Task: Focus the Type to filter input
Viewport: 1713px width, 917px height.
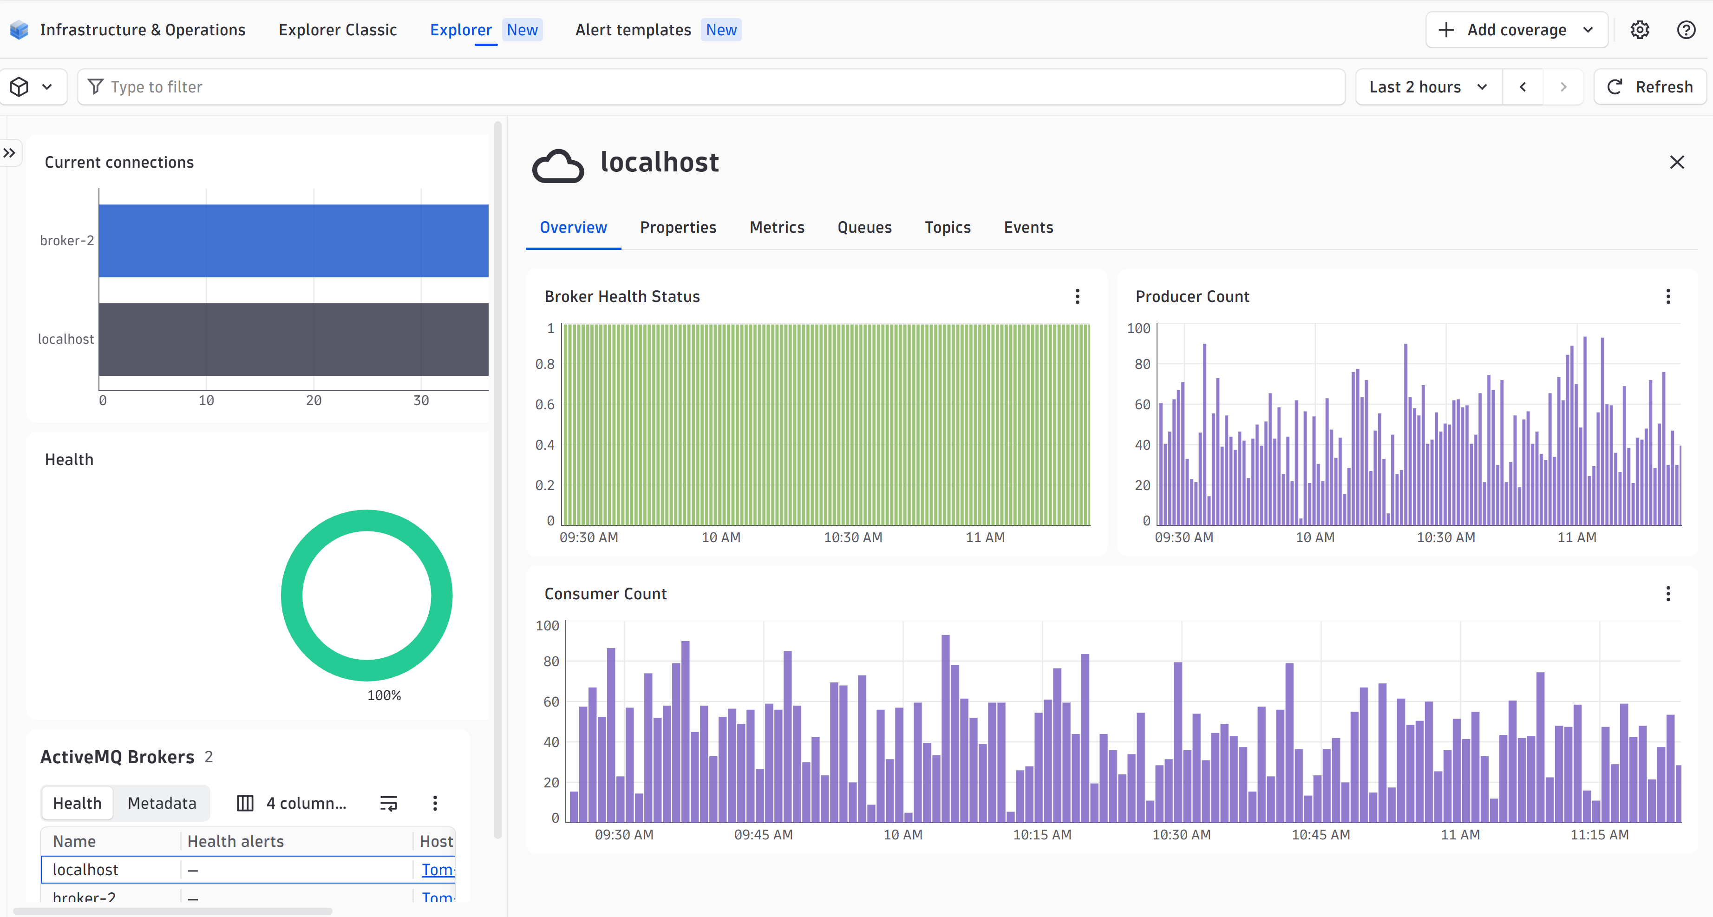Action: point(712,87)
